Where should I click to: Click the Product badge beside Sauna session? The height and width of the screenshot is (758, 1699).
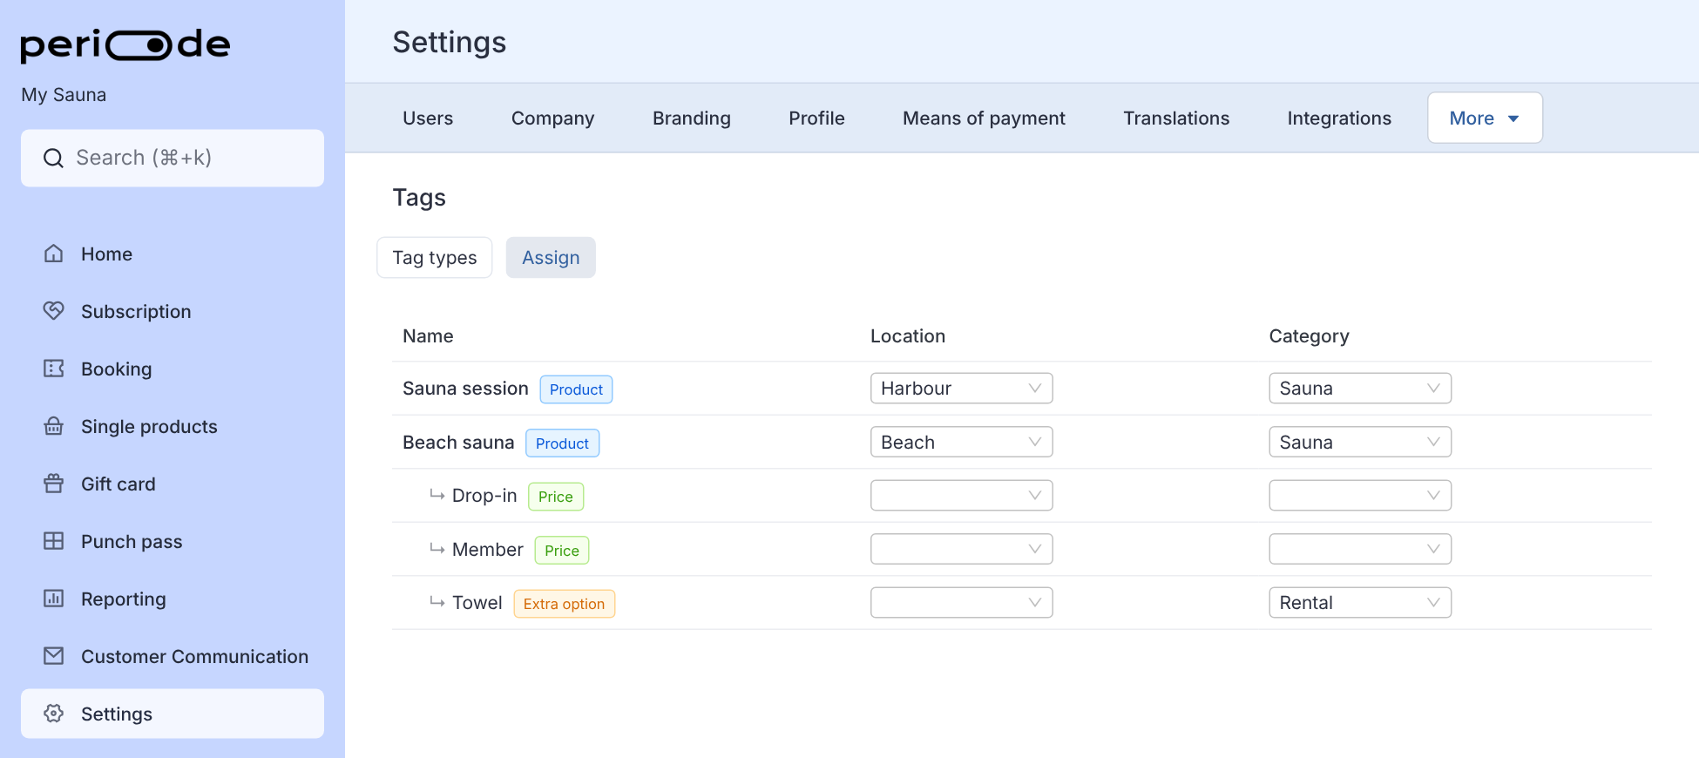pyautogui.click(x=576, y=389)
